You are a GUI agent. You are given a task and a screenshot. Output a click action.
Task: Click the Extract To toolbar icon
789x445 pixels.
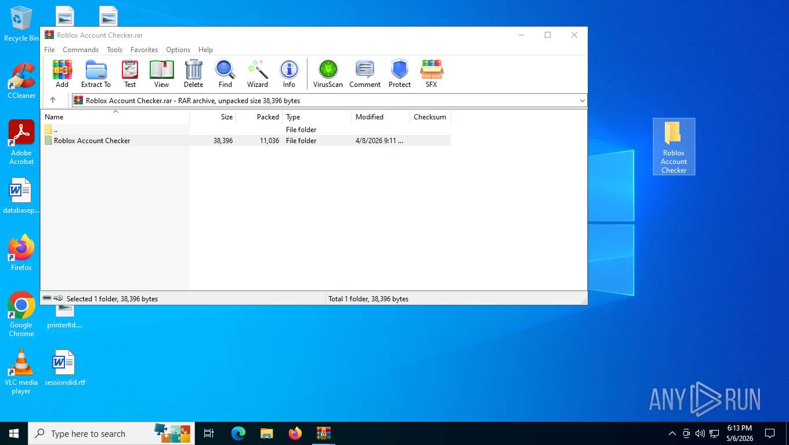(96, 74)
